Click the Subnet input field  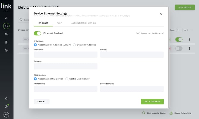132,55
